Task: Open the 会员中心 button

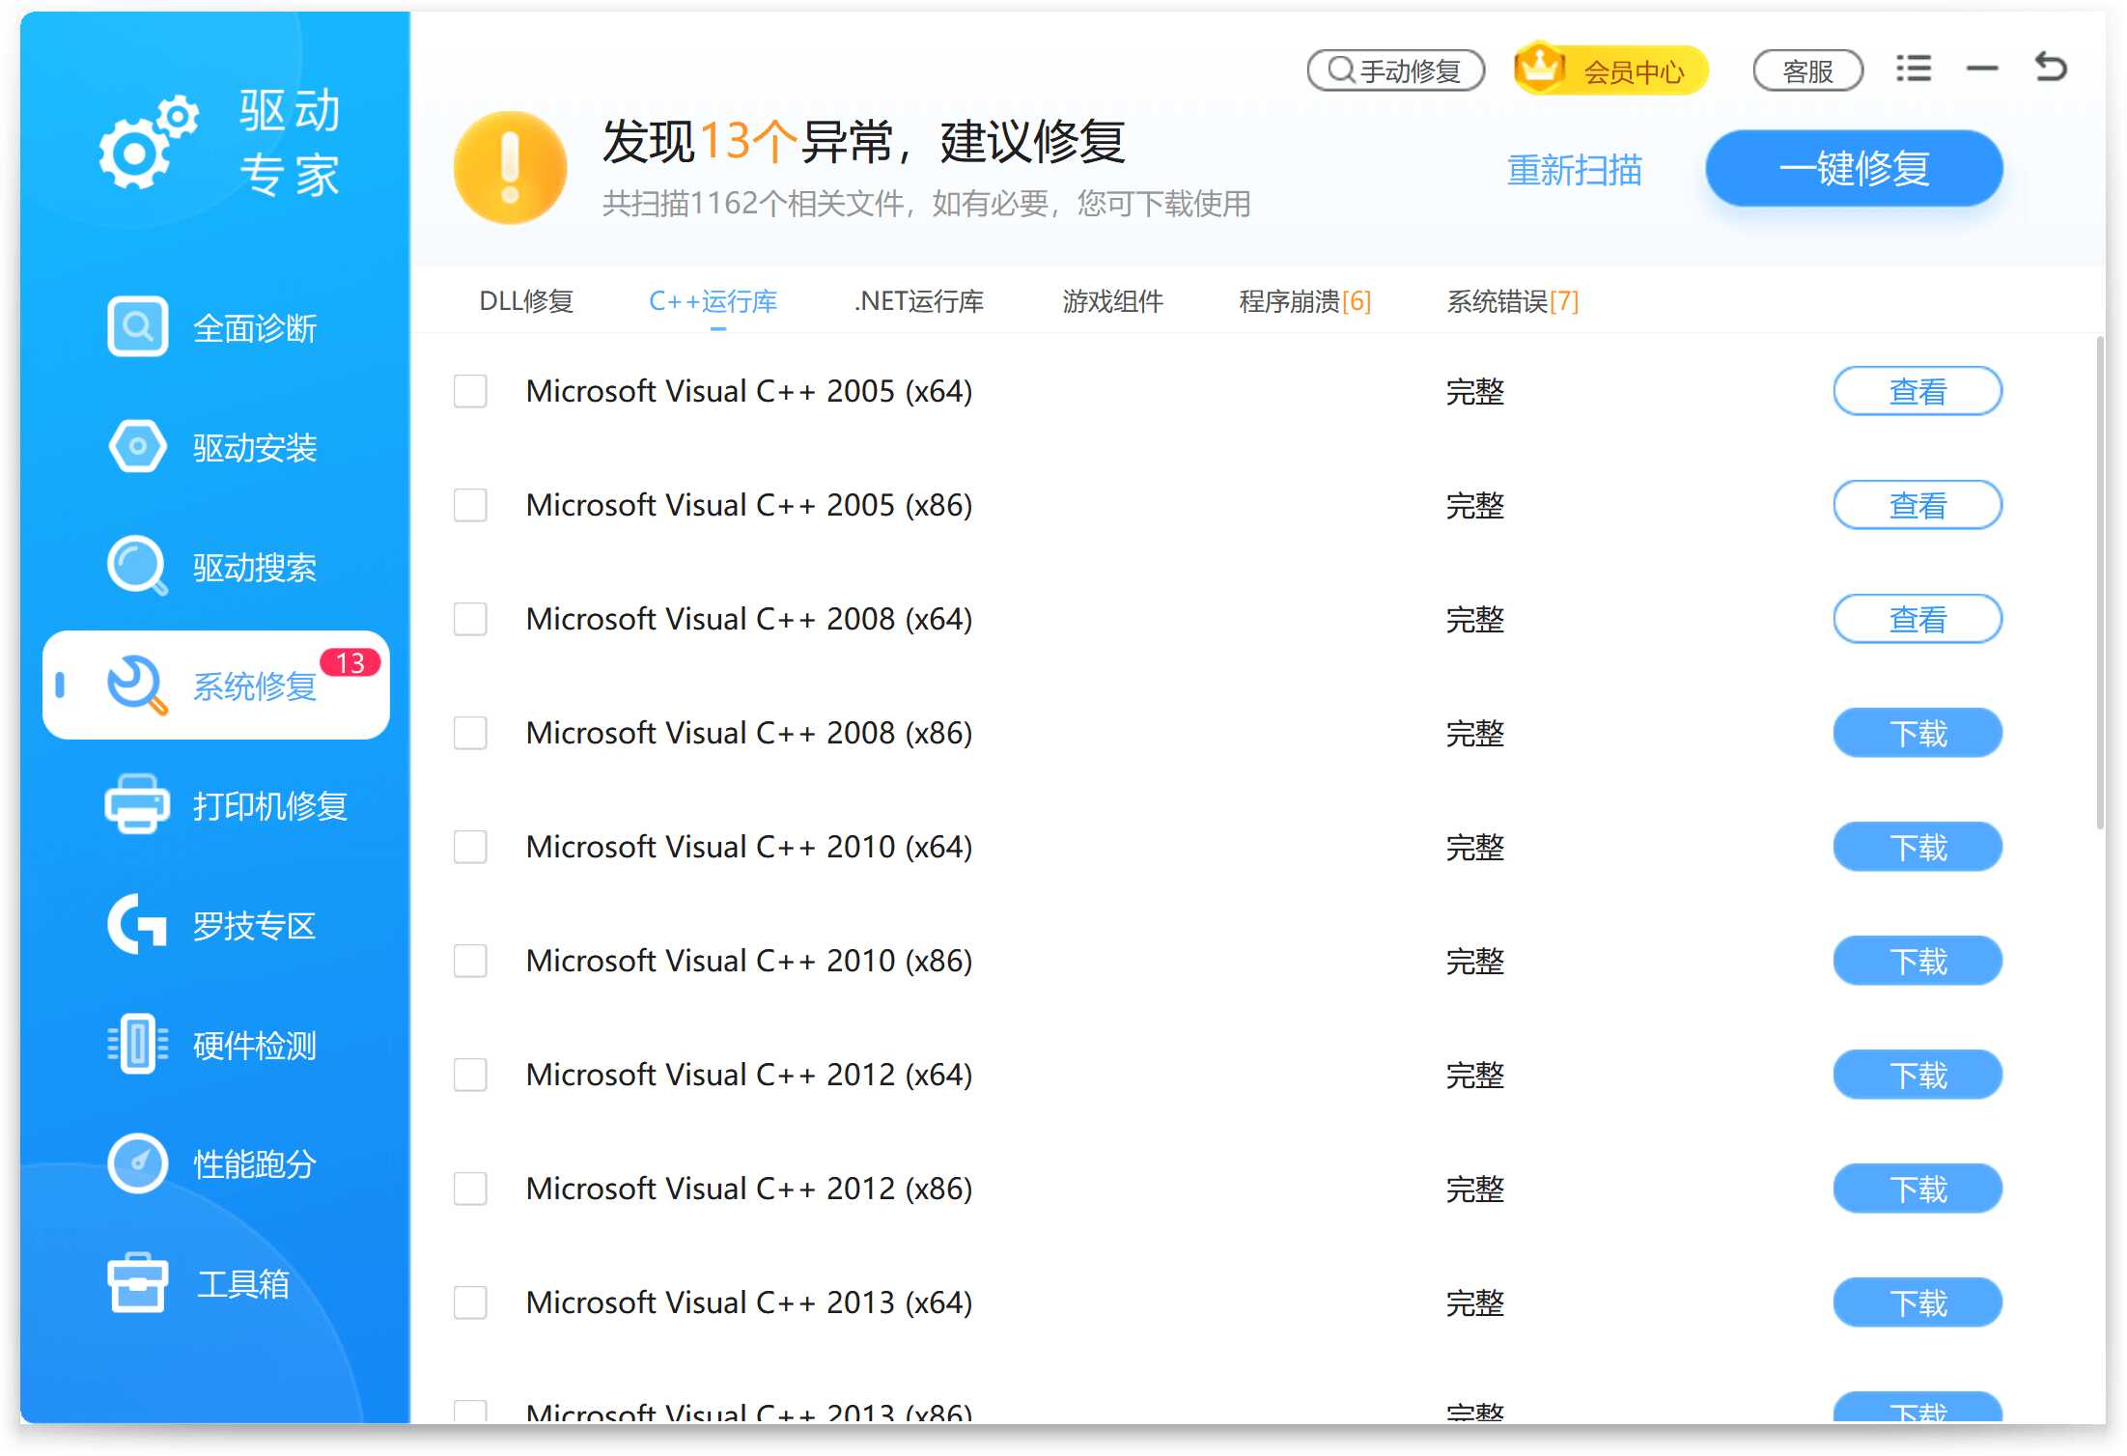Action: click(1610, 70)
